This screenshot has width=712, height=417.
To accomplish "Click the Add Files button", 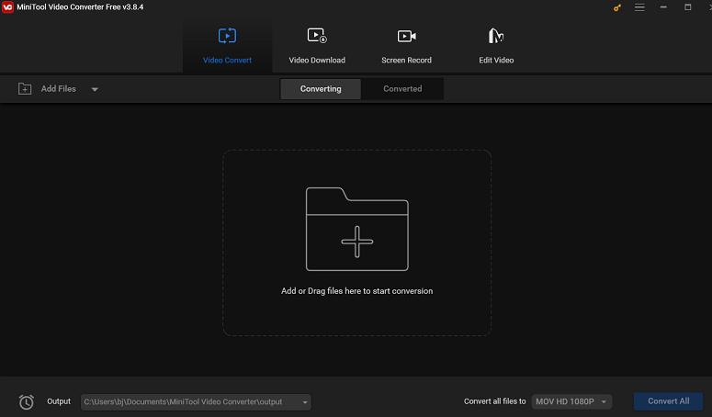I will pyautogui.click(x=58, y=89).
